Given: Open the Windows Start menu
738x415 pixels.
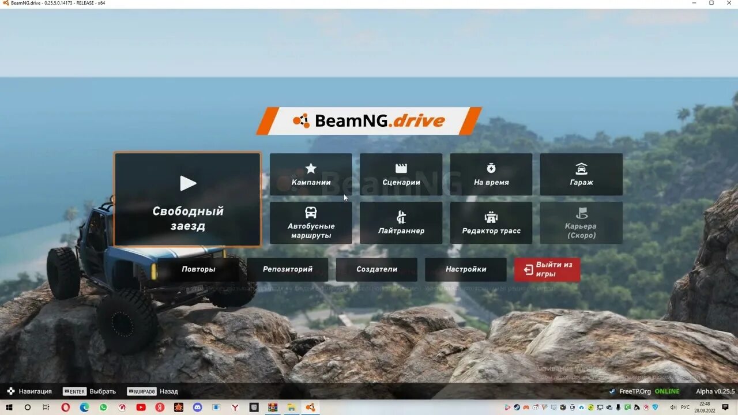Looking at the screenshot, I should point(9,408).
